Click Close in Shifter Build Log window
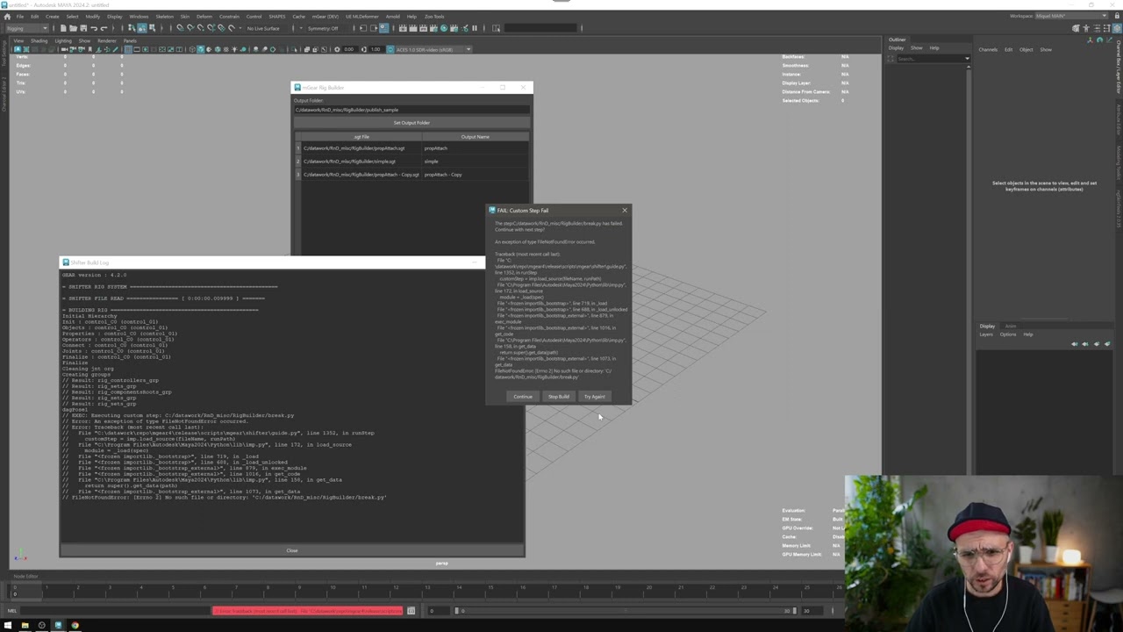This screenshot has height=632, width=1123. 292,550
